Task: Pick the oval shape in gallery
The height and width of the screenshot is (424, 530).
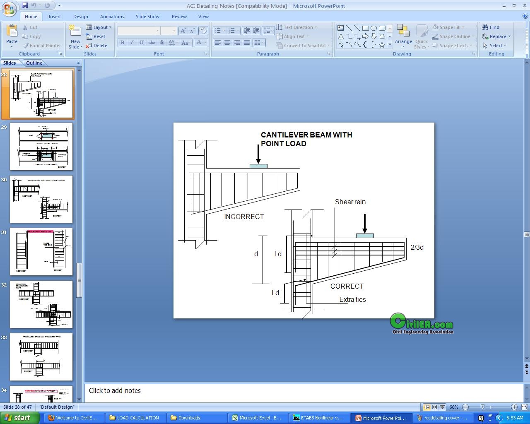Action: pos(374,28)
